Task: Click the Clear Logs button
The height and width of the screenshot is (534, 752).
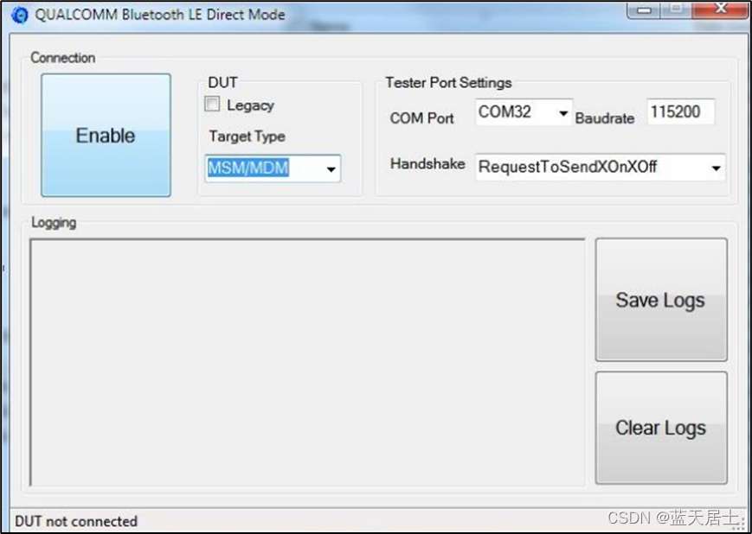Action: 661,428
